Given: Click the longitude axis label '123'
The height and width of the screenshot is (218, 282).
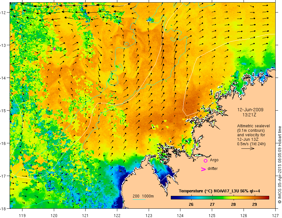Looking at the screenshot, I should pyautogui.click(x=149, y=215).
